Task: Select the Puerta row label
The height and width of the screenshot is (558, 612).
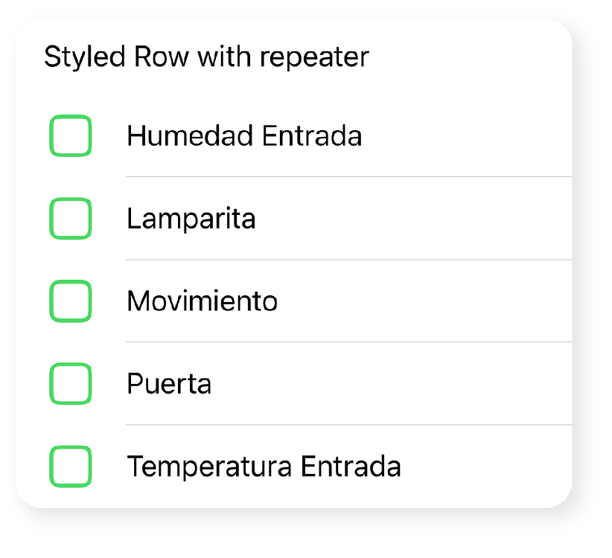Action: pos(169,384)
